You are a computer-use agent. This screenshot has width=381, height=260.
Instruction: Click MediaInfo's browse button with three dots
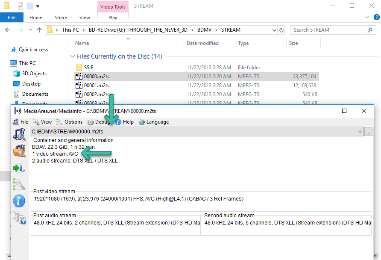click(368, 132)
